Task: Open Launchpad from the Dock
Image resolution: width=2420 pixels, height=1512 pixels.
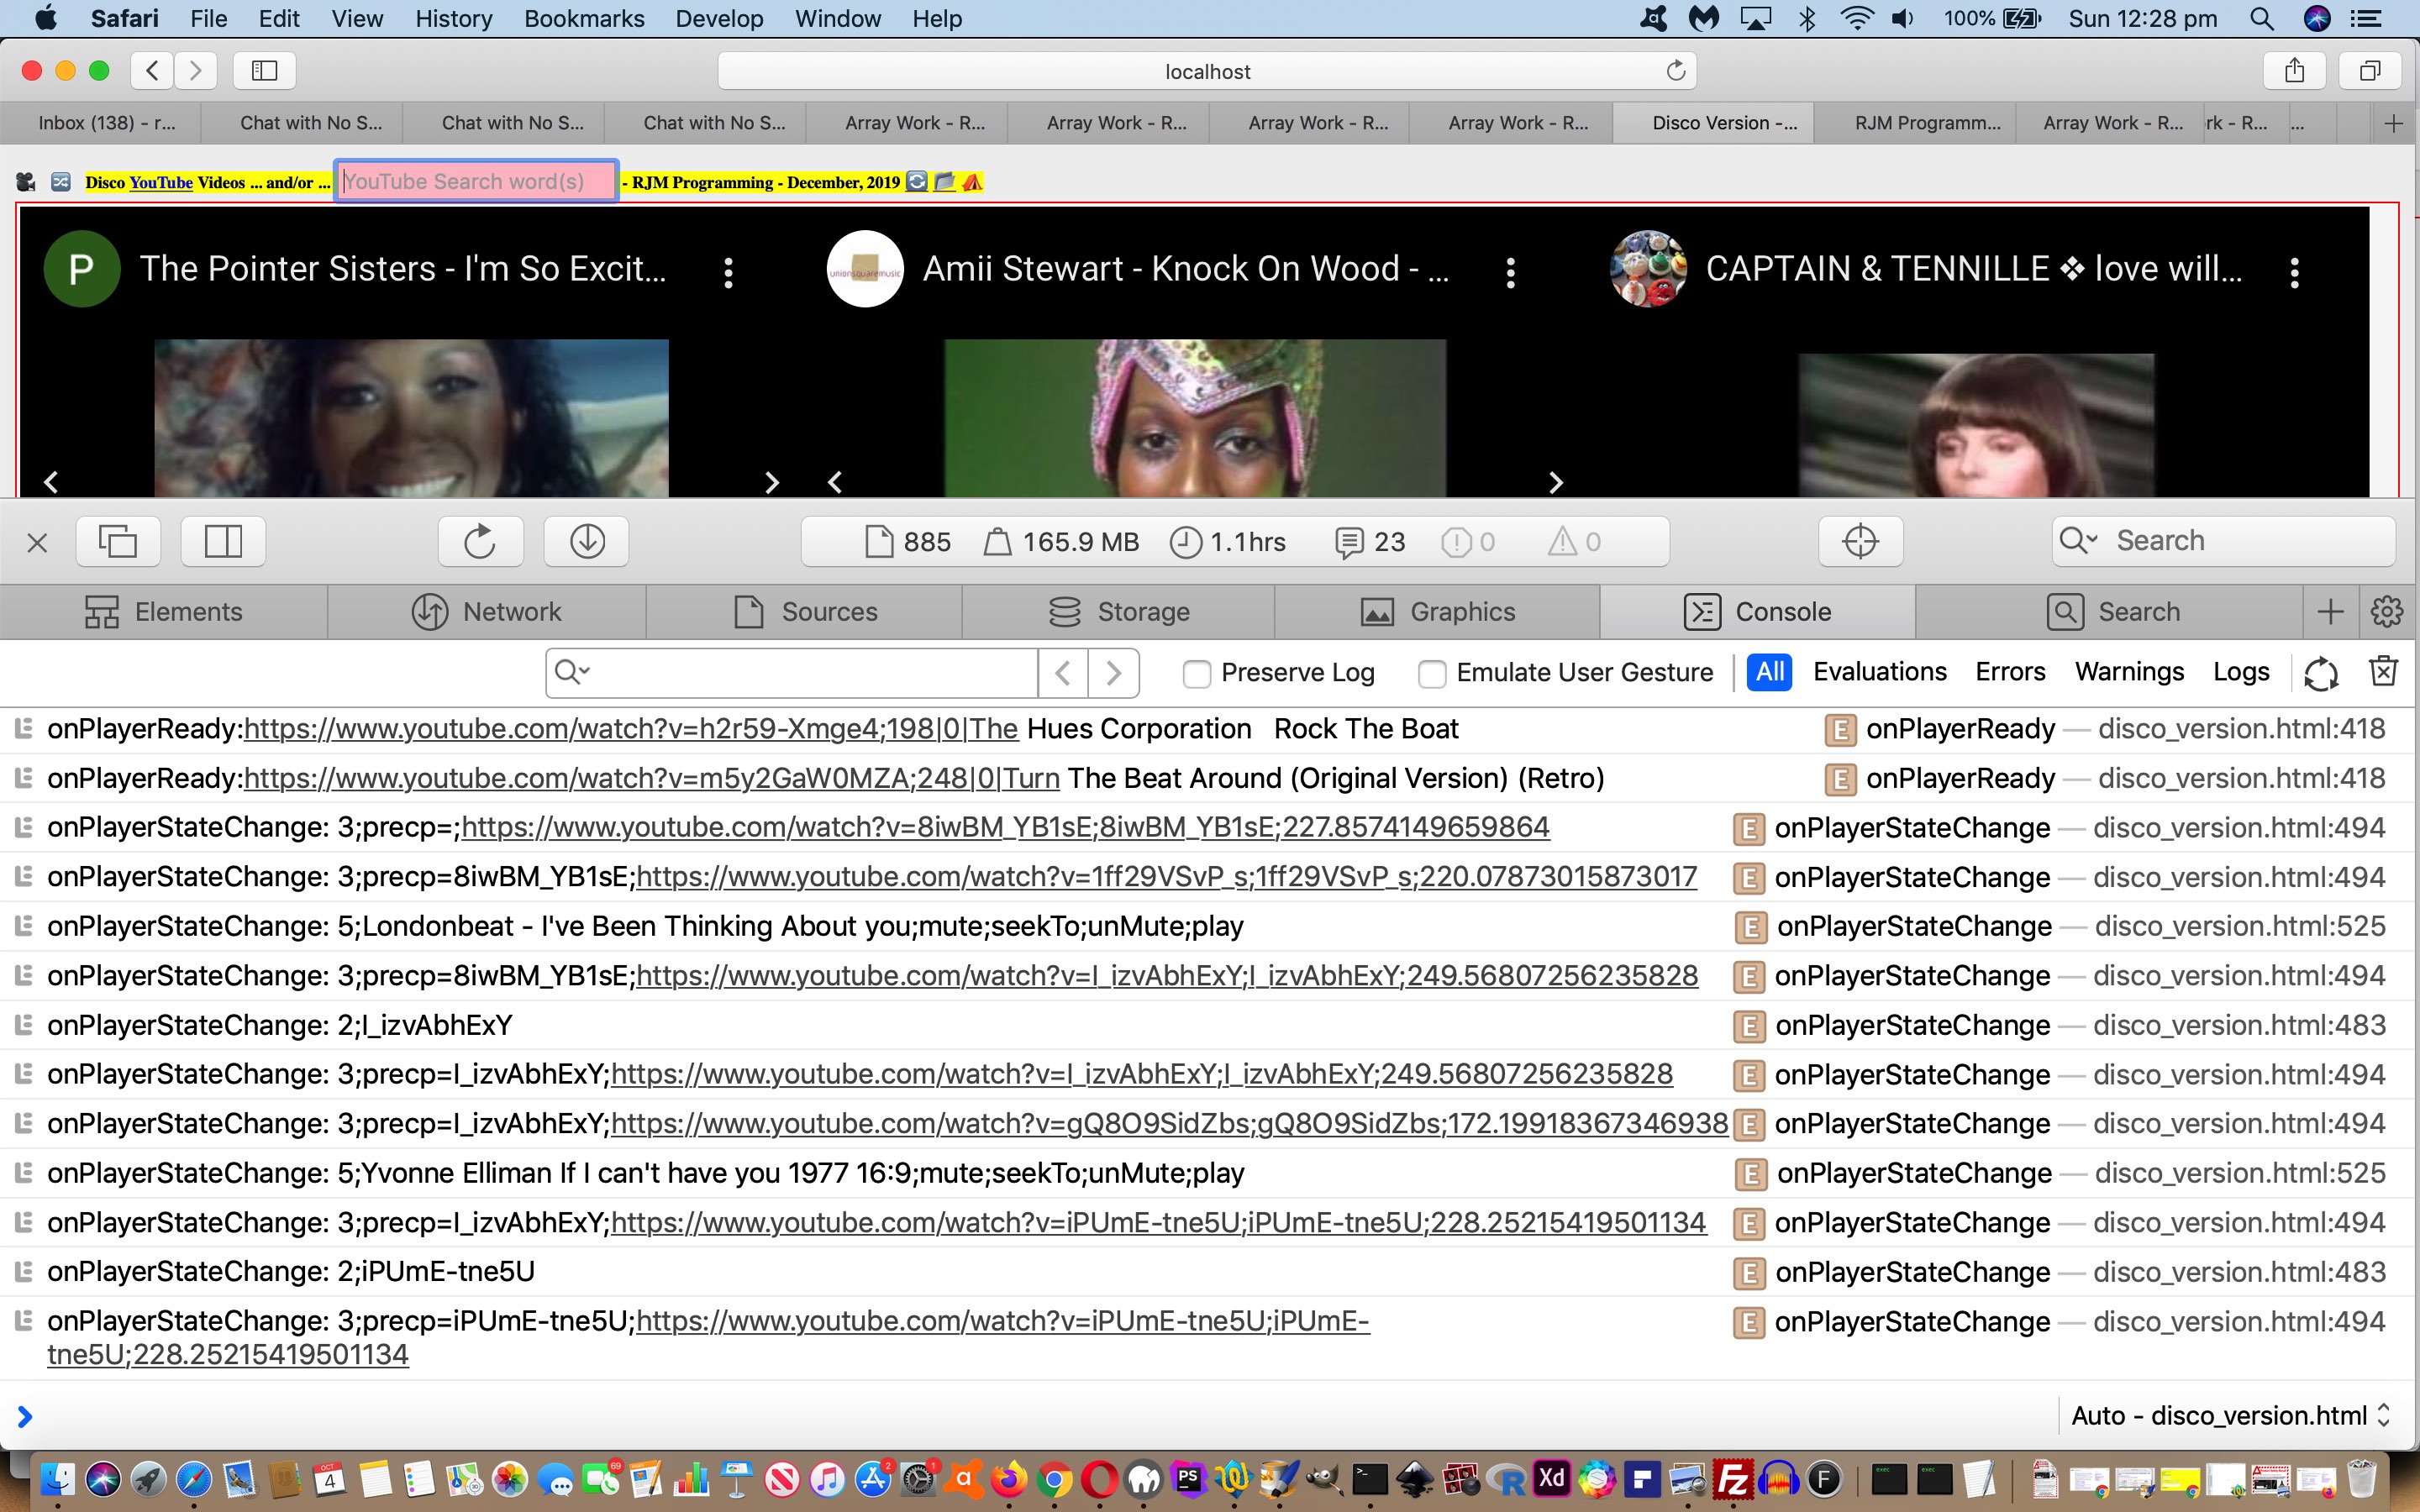Action: pos(148,1479)
